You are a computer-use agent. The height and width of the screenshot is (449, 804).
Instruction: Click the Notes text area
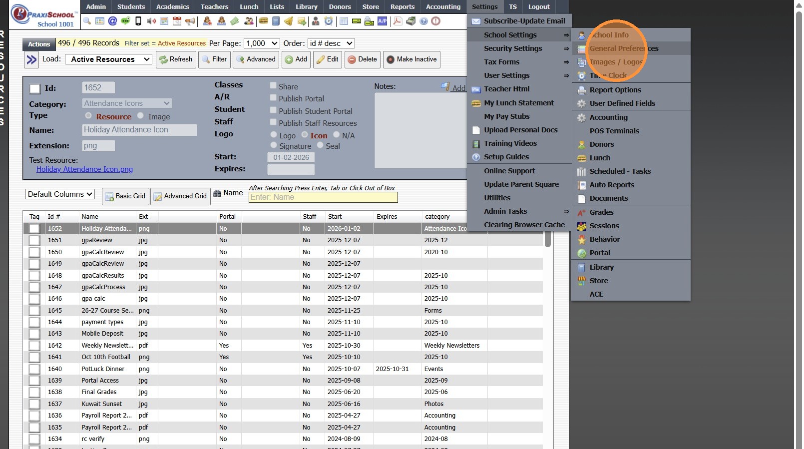420,130
